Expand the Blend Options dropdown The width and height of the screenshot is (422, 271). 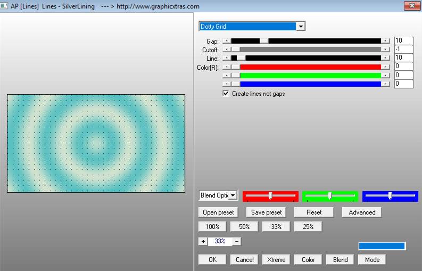click(x=233, y=195)
